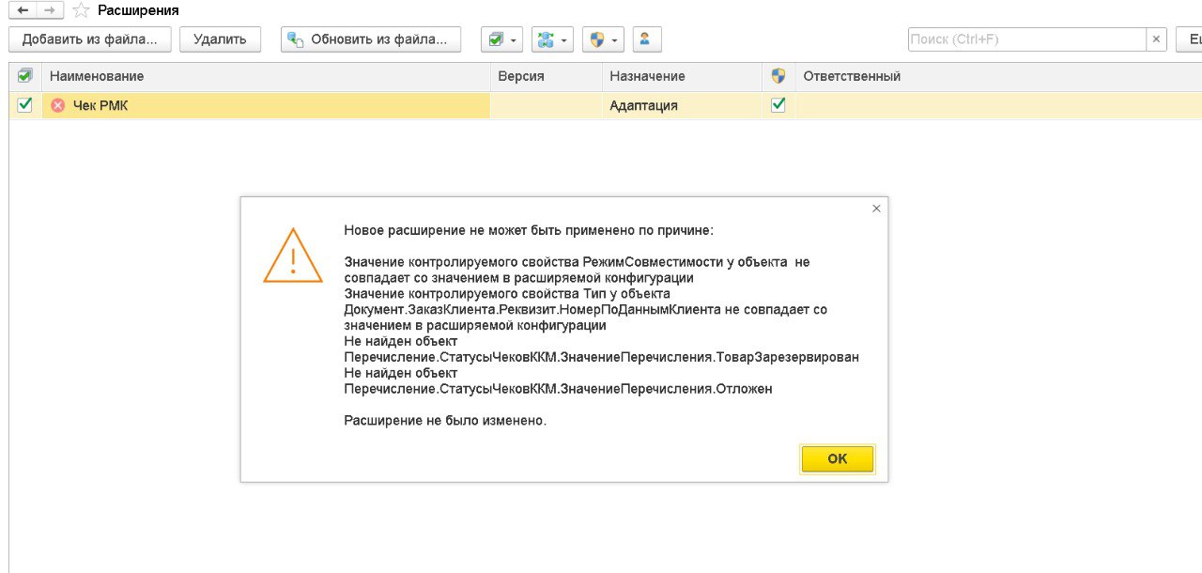Click the orange warning triangle icon

click(x=293, y=255)
